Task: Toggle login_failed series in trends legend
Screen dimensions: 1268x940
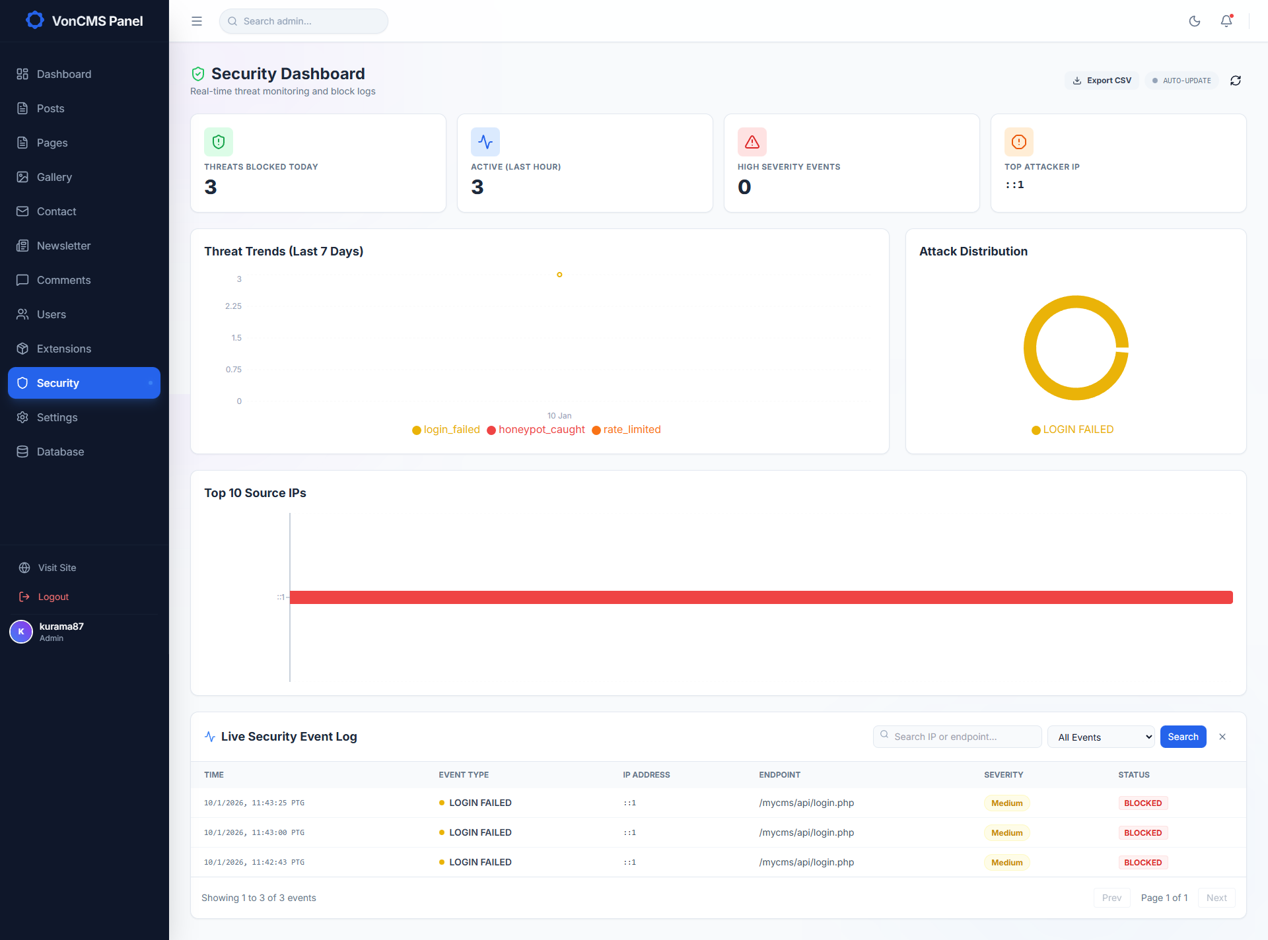Action: [x=446, y=430]
